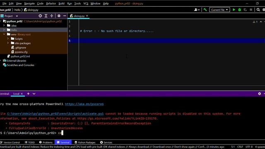Expand the Scripts folder
The height and width of the screenshot is (149, 265).
click(8, 38)
